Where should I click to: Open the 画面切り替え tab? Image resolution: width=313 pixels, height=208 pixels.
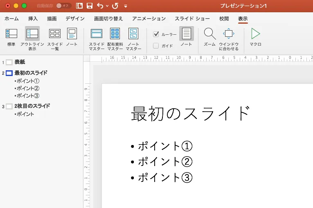coord(108,19)
